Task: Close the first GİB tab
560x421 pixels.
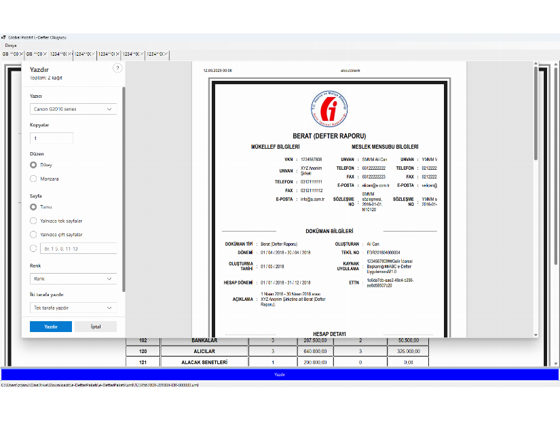Action: pos(21,54)
